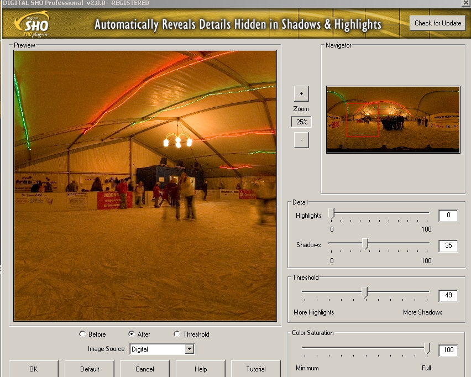This screenshot has height=377, width=471.
Task: Click the zoom out minus button
Action: pyautogui.click(x=301, y=140)
